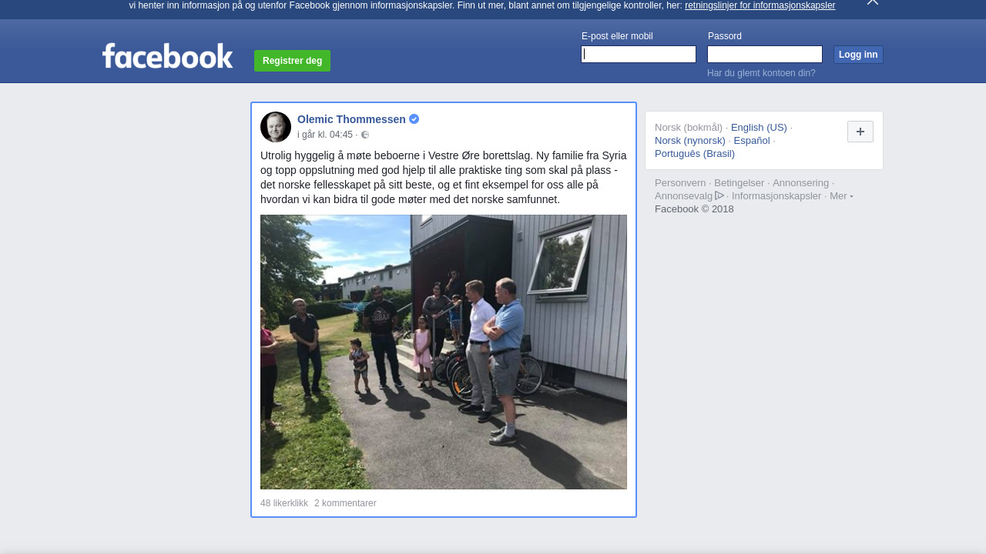Click the public globe icon by the timestamp

click(365, 135)
